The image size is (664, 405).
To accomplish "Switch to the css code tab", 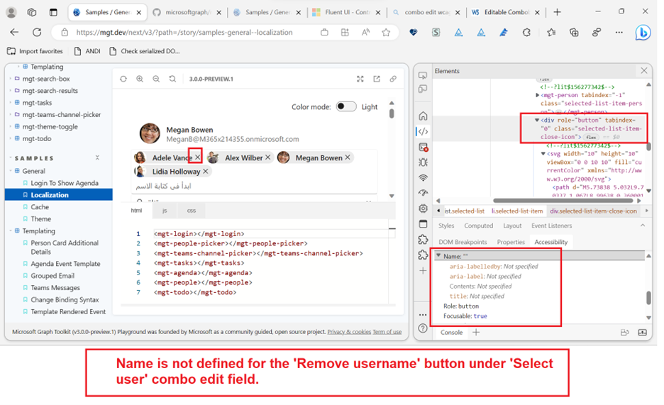I will click(x=192, y=211).
